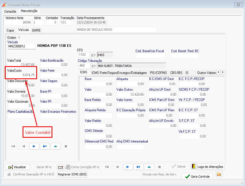Click the Código Tributação lookup icon
The image size is (245, 186).
point(94,66)
